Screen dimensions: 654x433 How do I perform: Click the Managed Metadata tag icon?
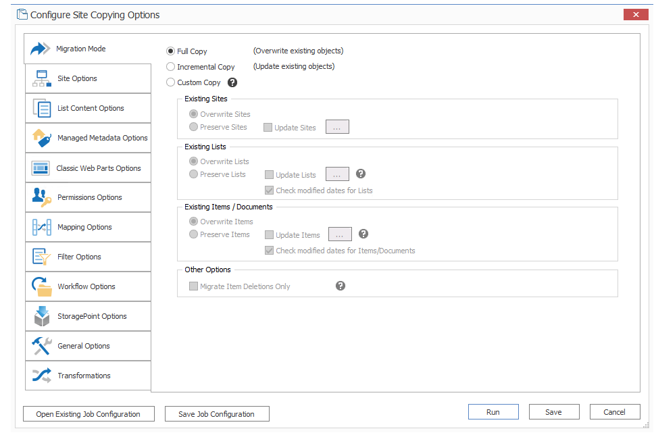pos(42,138)
